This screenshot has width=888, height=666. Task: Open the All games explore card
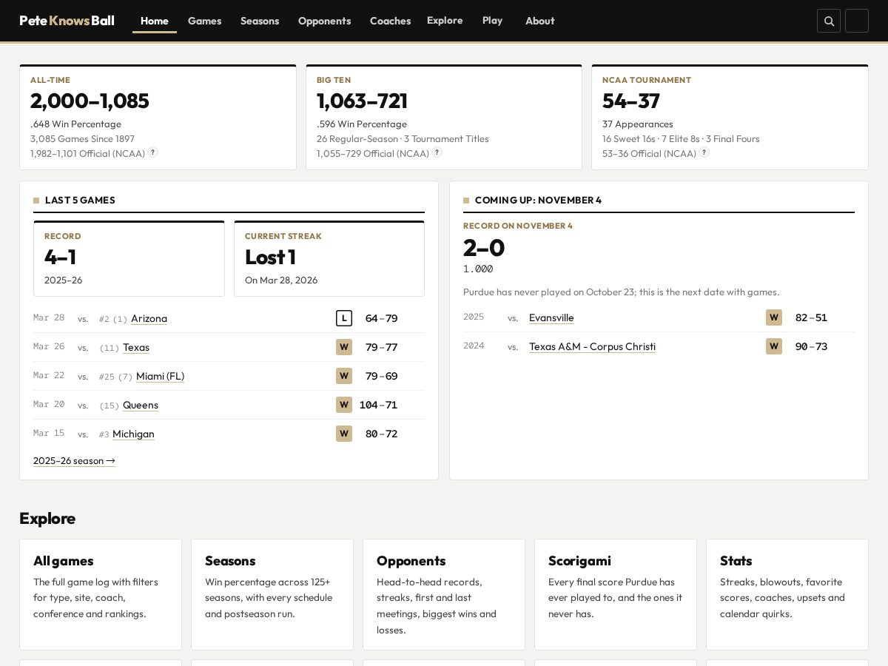101,595
